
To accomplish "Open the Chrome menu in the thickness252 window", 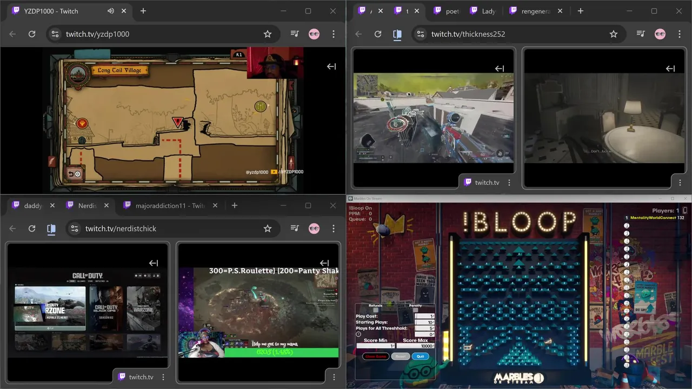I will 680,34.
